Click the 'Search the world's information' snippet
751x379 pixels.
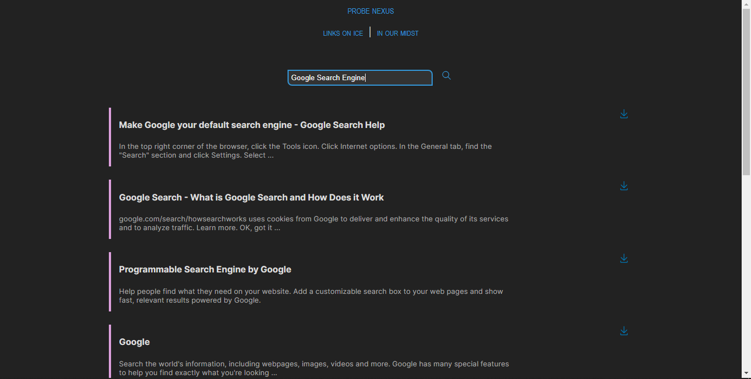point(313,369)
